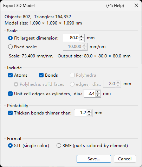The width and height of the screenshot is (142, 167).
Task: Decrease the Fit largest dimension value
Action: click(x=82, y=40)
